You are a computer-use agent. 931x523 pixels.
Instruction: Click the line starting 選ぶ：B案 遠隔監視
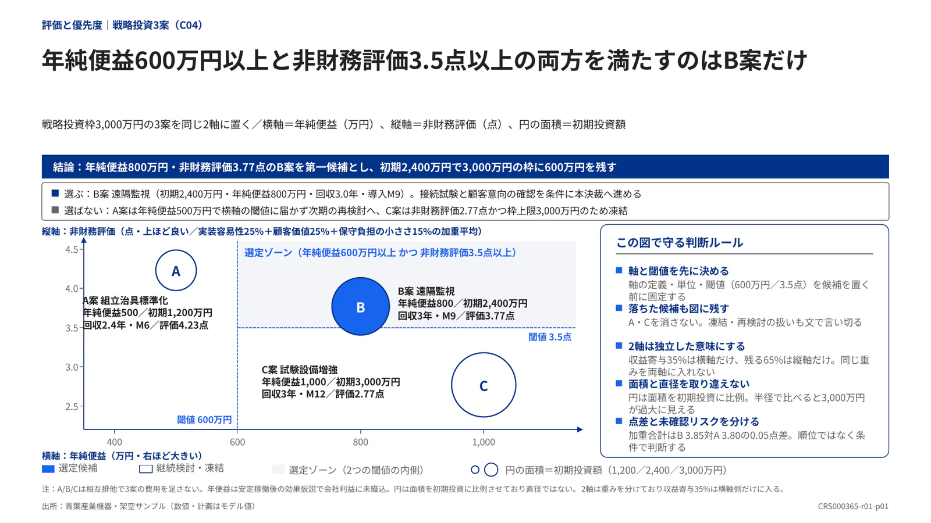point(353,194)
